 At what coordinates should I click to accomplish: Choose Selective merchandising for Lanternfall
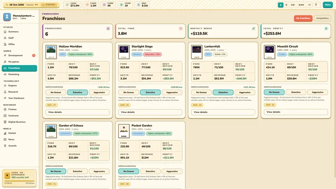point(223,93)
